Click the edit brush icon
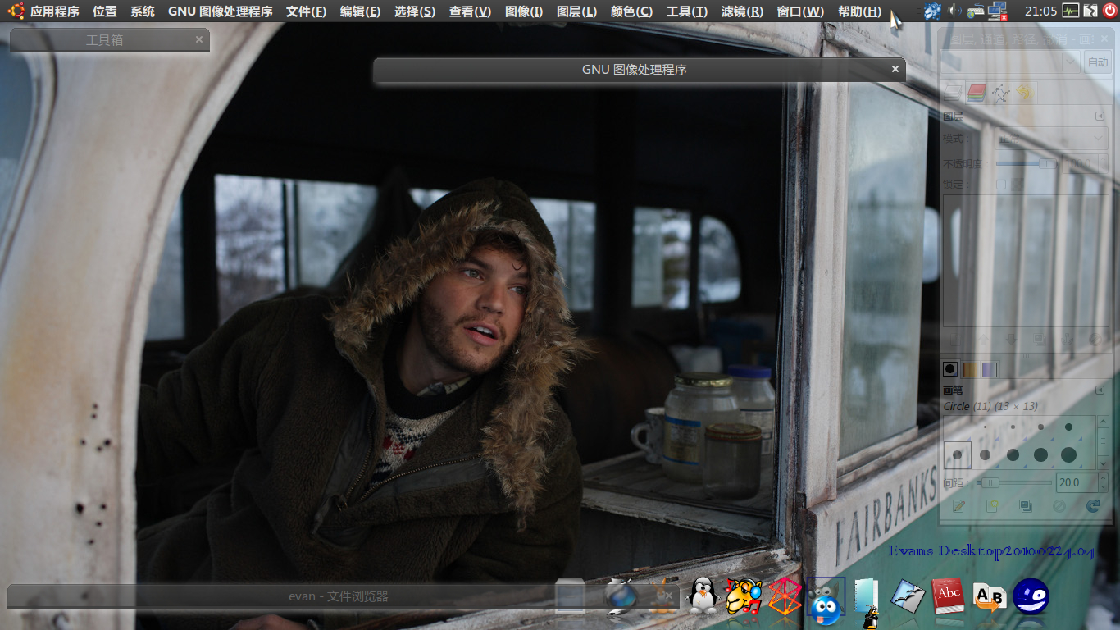This screenshot has height=630, width=1120. [x=958, y=506]
